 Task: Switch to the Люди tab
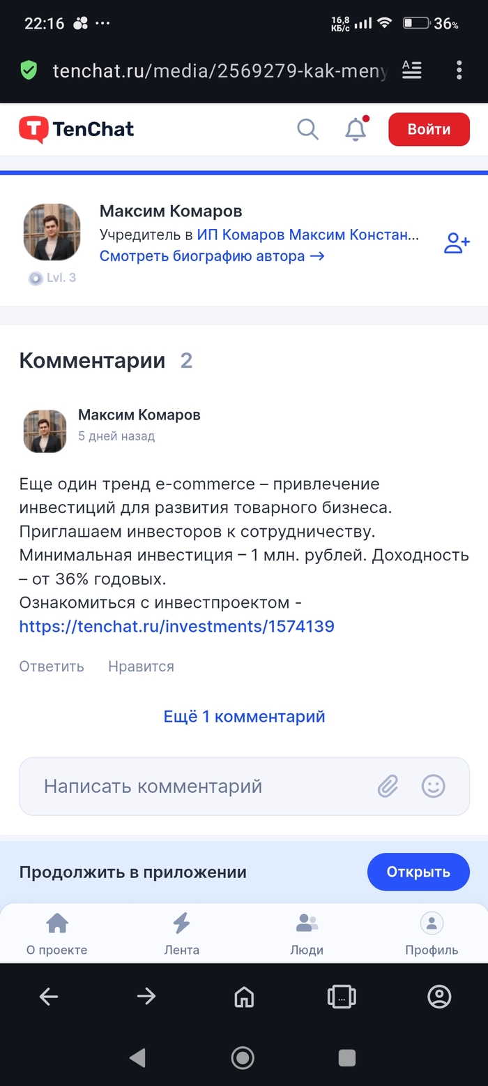tap(307, 935)
